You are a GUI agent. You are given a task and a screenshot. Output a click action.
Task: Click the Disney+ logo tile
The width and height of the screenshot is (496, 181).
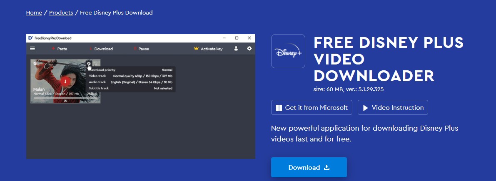288,51
